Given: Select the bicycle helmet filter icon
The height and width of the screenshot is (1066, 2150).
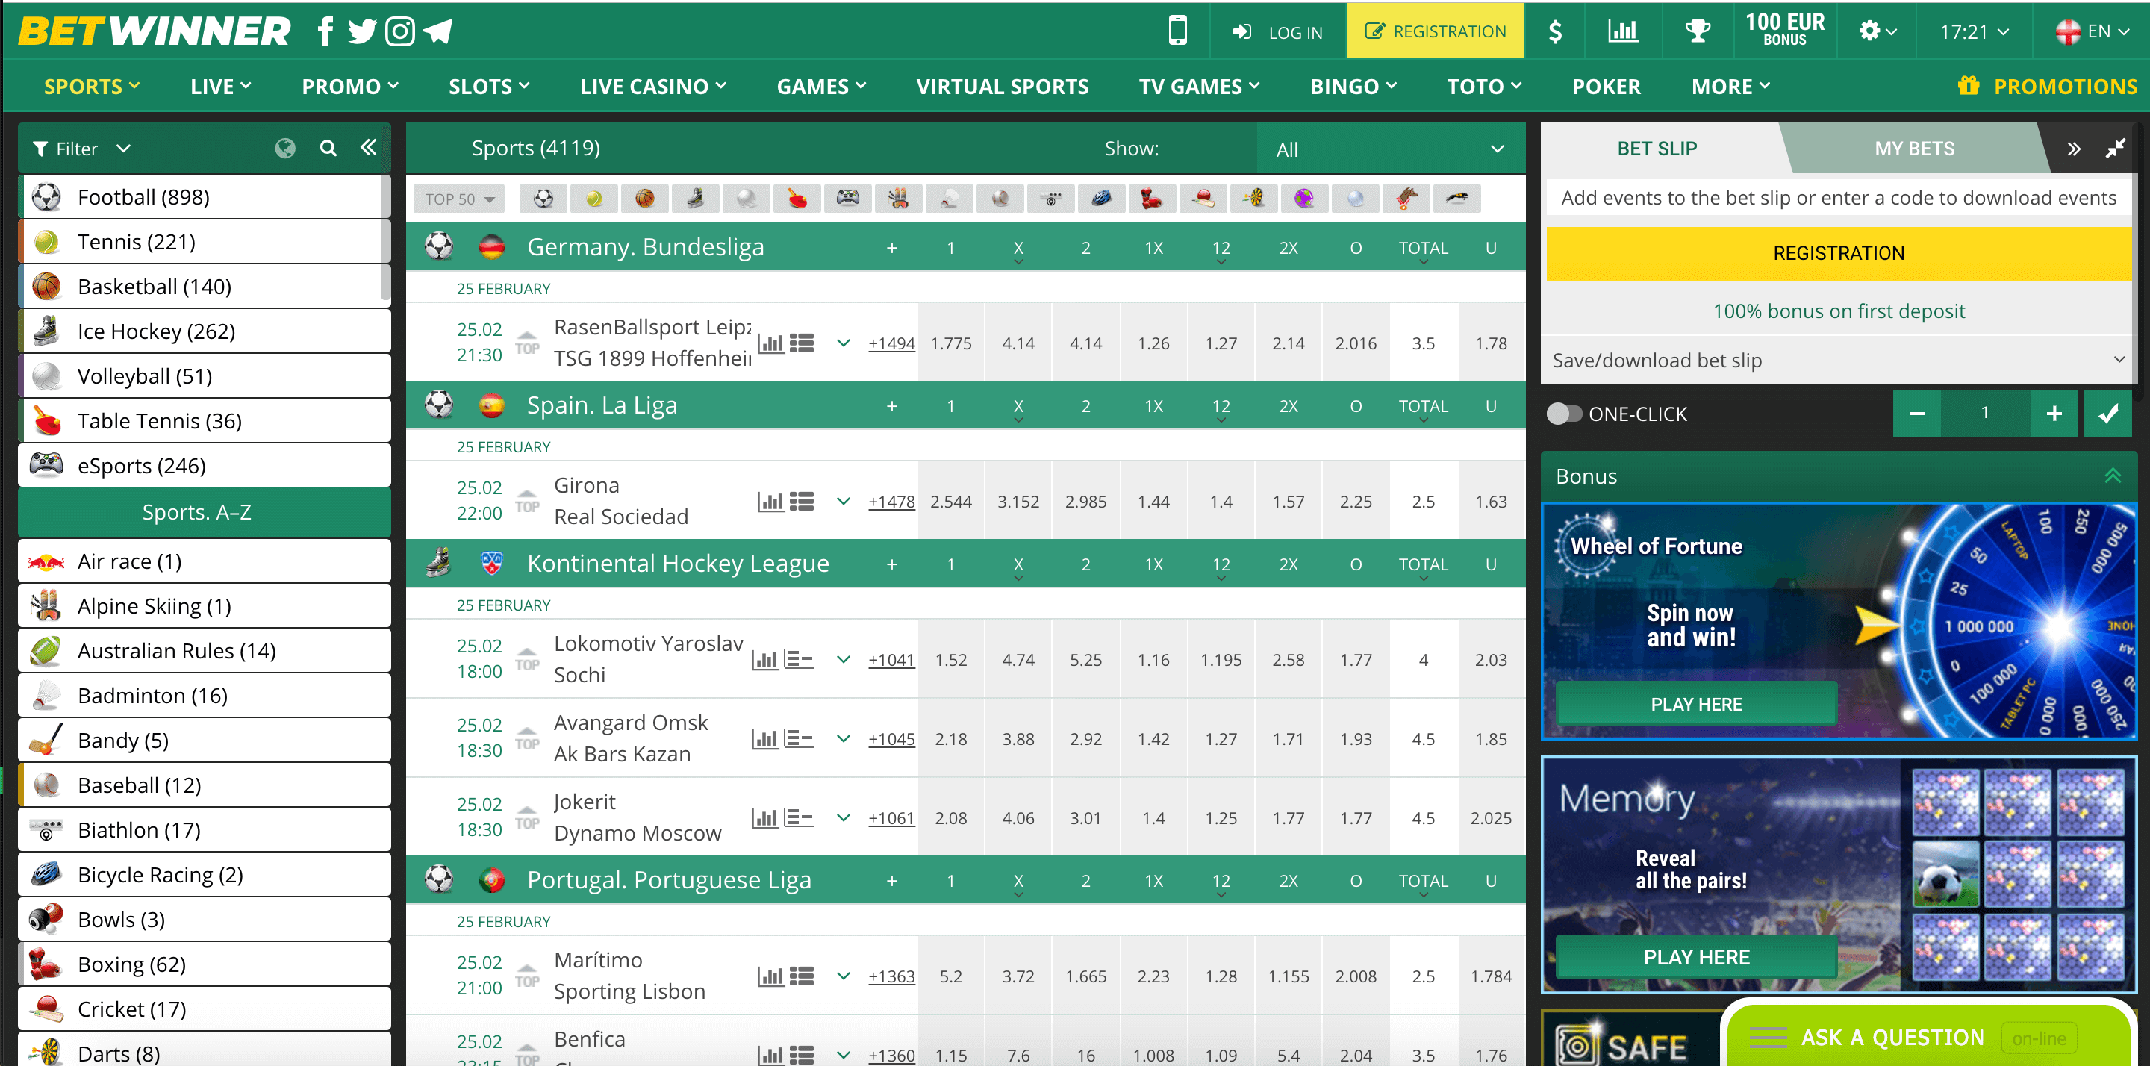Looking at the screenshot, I should click(1102, 199).
